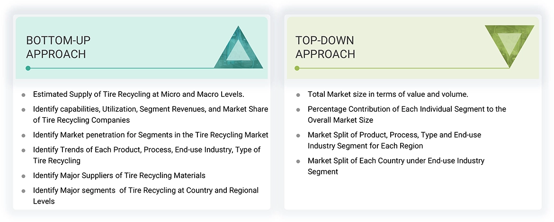The image size is (554, 222).
Task: Click Total Market size in terms of value
Action: (x=387, y=94)
